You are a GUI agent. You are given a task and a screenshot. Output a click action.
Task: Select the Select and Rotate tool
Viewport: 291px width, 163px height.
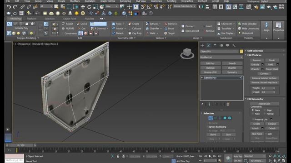[x=89, y=7]
